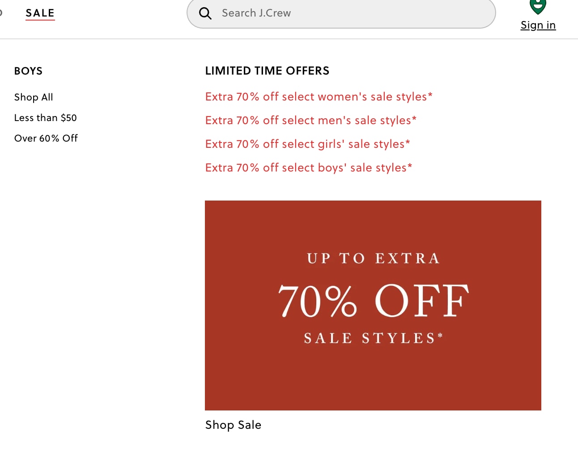Click the SALE STYLES* banner text
Image resolution: width=578 pixels, height=452 pixels.
click(x=374, y=338)
